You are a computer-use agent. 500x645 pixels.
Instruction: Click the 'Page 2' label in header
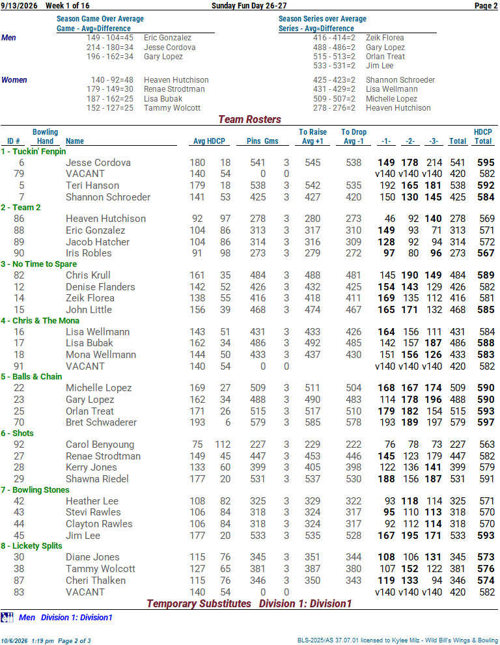pyautogui.click(x=486, y=5)
